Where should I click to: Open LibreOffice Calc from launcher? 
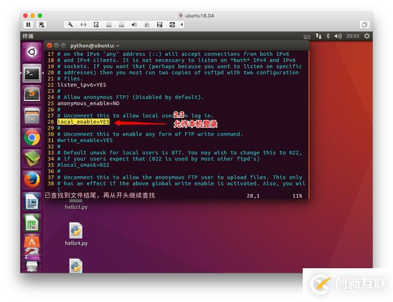32,223
